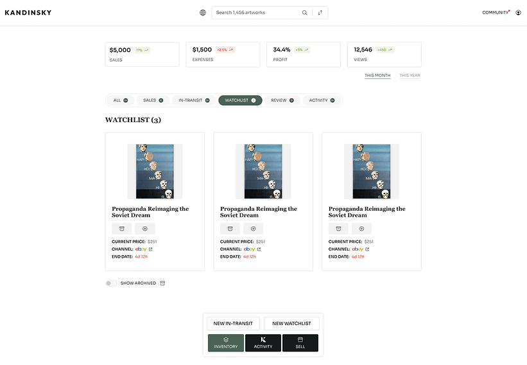This screenshot has height=365, width=527.
Task: Toggle the Show Archived switch
Action: pos(112,283)
